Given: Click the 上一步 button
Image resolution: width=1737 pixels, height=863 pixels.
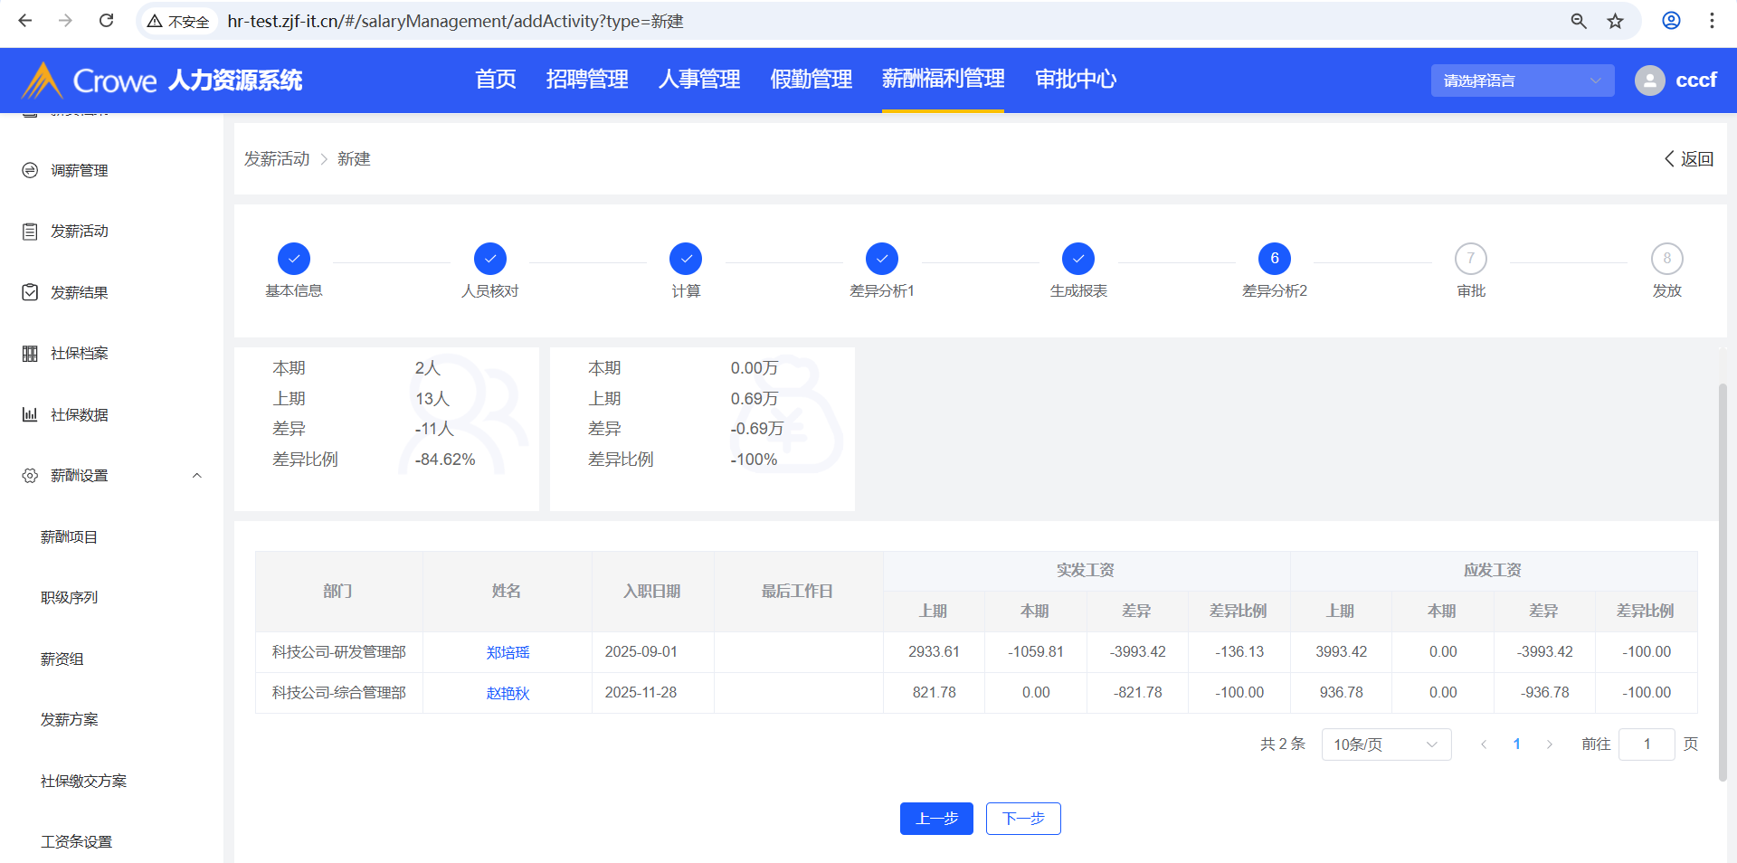Looking at the screenshot, I should click(x=936, y=819).
